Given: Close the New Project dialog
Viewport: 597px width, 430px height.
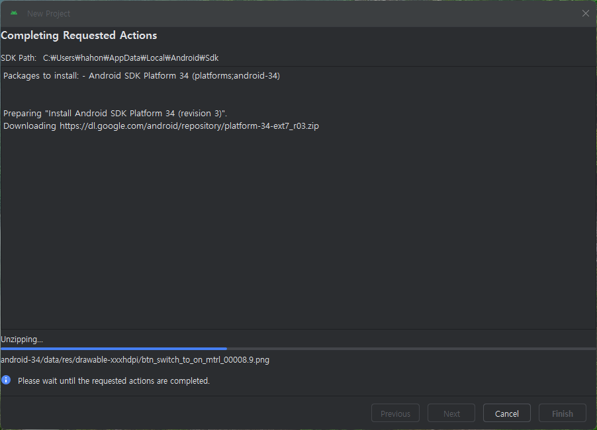Looking at the screenshot, I should point(585,13).
